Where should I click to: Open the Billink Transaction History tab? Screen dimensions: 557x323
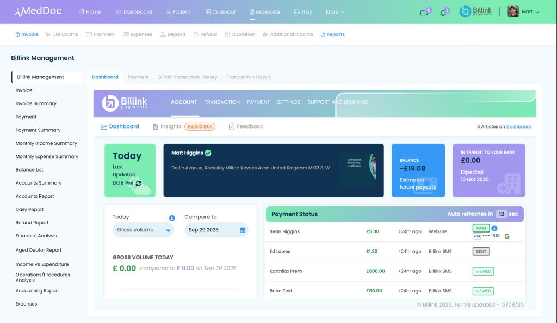pos(188,77)
